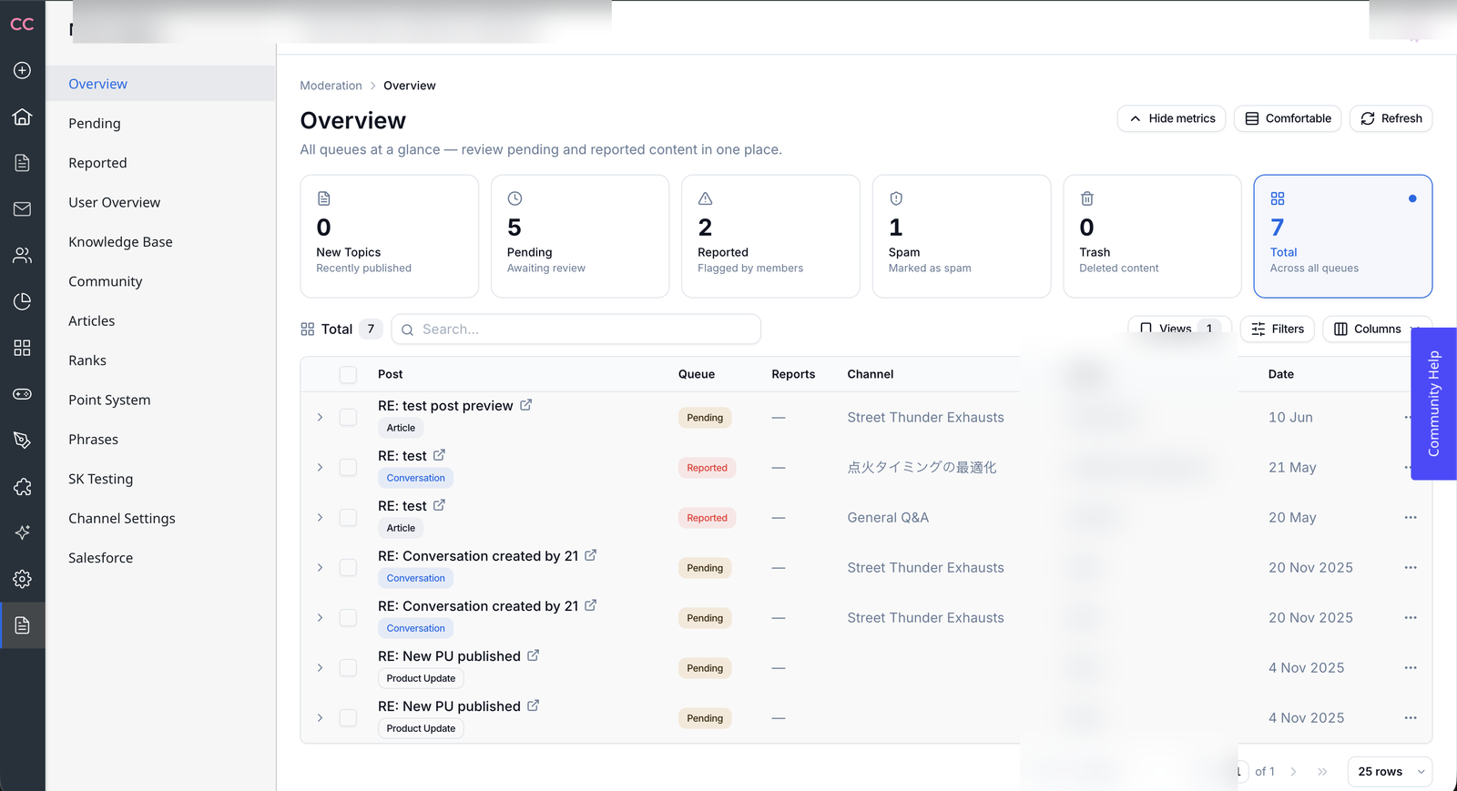Click Hide metrics button
The image size is (1457, 791).
[x=1171, y=118]
